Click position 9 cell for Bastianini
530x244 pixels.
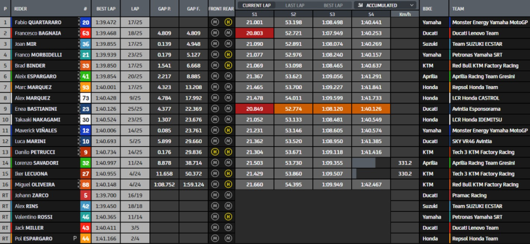pos(5,108)
